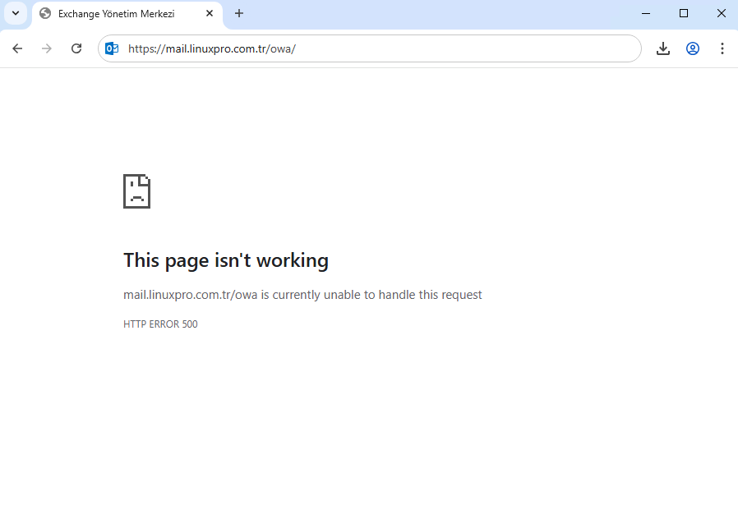Open the tab search dropdown chevron
The image size is (738, 519).
15,13
